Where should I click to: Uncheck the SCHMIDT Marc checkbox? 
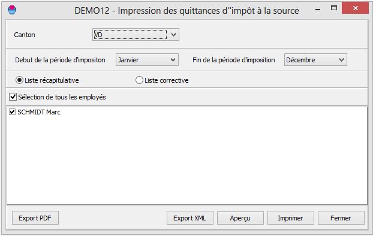tap(12, 111)
